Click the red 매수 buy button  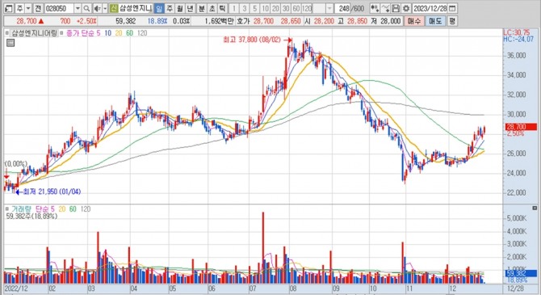click(x=413, y=21)
